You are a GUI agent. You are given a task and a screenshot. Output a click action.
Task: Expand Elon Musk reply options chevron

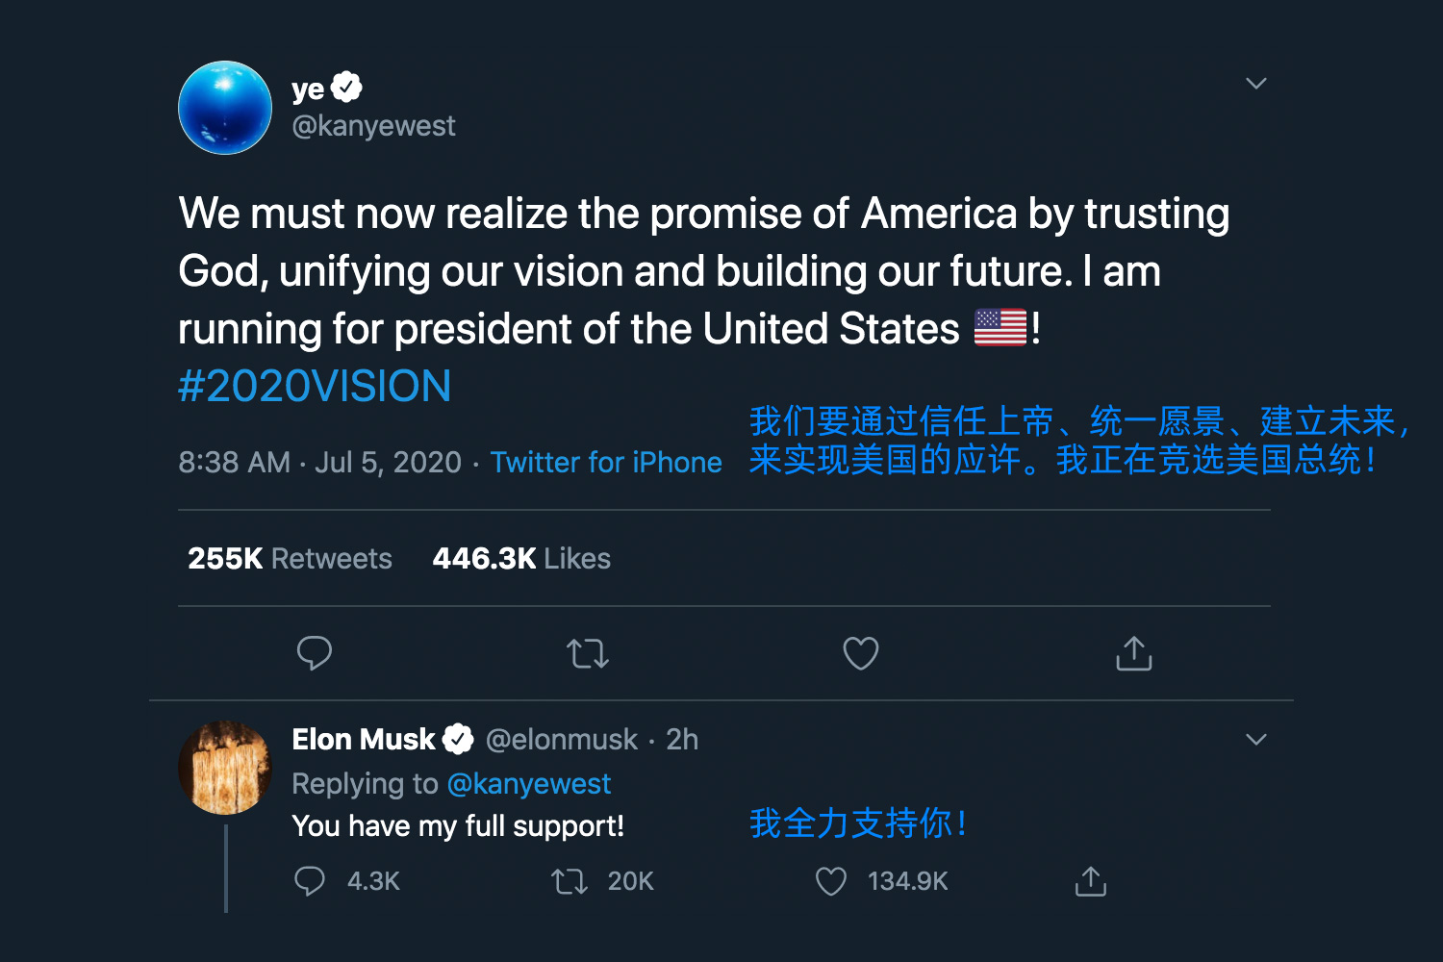(x=1256, y=740)
